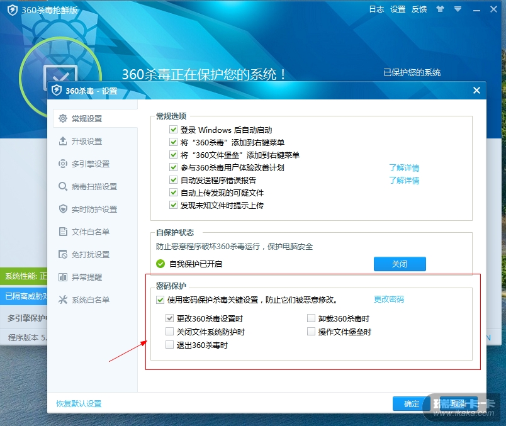
Task: Click the magnifier icon beside 病毒扫描设置
Action: coord(62,186)
